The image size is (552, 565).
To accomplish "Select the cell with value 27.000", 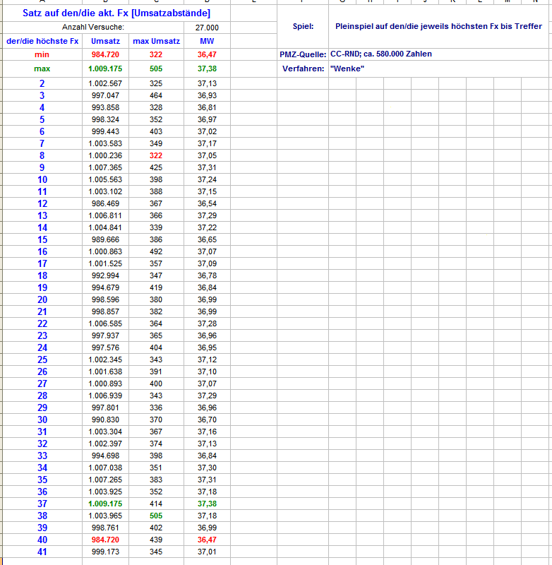I will (x=207, y=28).
